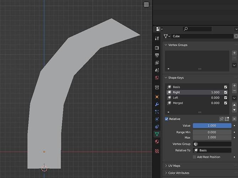This screenshot has height=178, width=238.
Task: Clear all shape key values
Action: coord(234,119)
